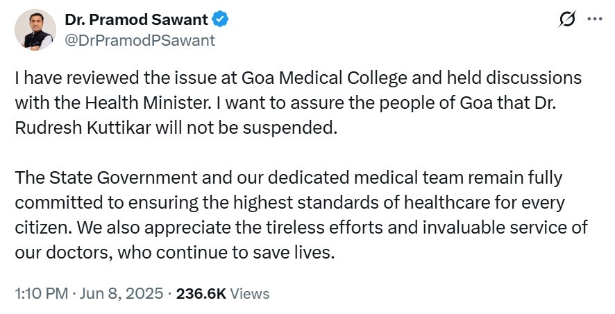
Task: Click the display name Dr. Pramod Sawant
Action: click(136, 20)
